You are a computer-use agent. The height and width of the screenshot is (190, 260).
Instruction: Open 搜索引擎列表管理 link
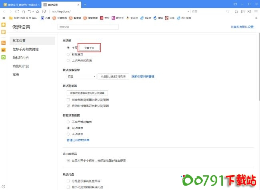(x=142, y=76)
